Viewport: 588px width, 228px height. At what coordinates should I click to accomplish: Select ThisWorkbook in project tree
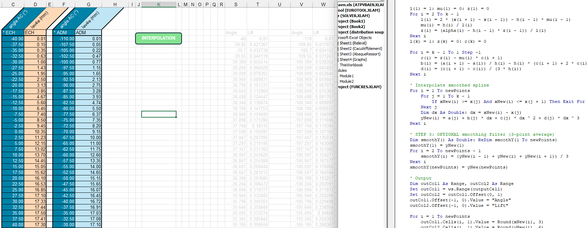pyautogui.click(x=351, y=65)
